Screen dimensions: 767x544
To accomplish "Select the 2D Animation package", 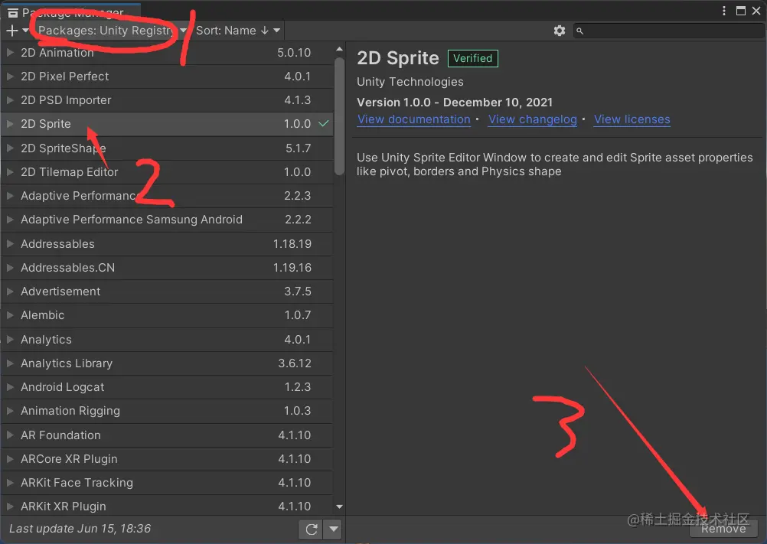I will [167, 53].
